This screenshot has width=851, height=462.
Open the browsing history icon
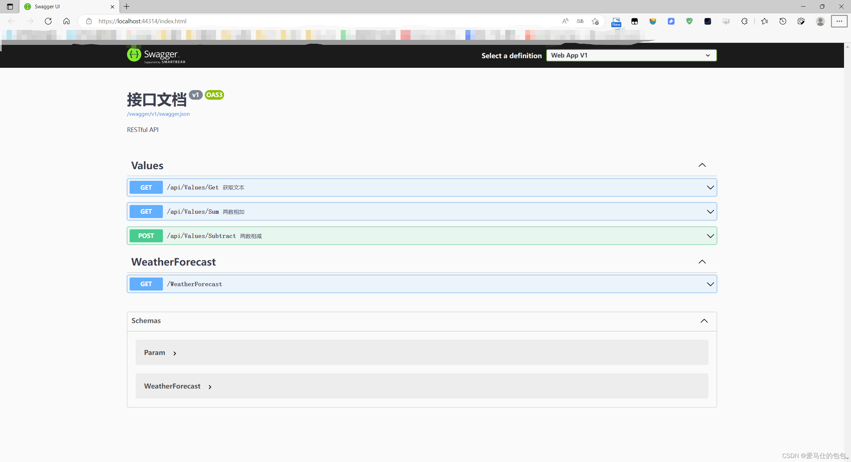[783, 21]
